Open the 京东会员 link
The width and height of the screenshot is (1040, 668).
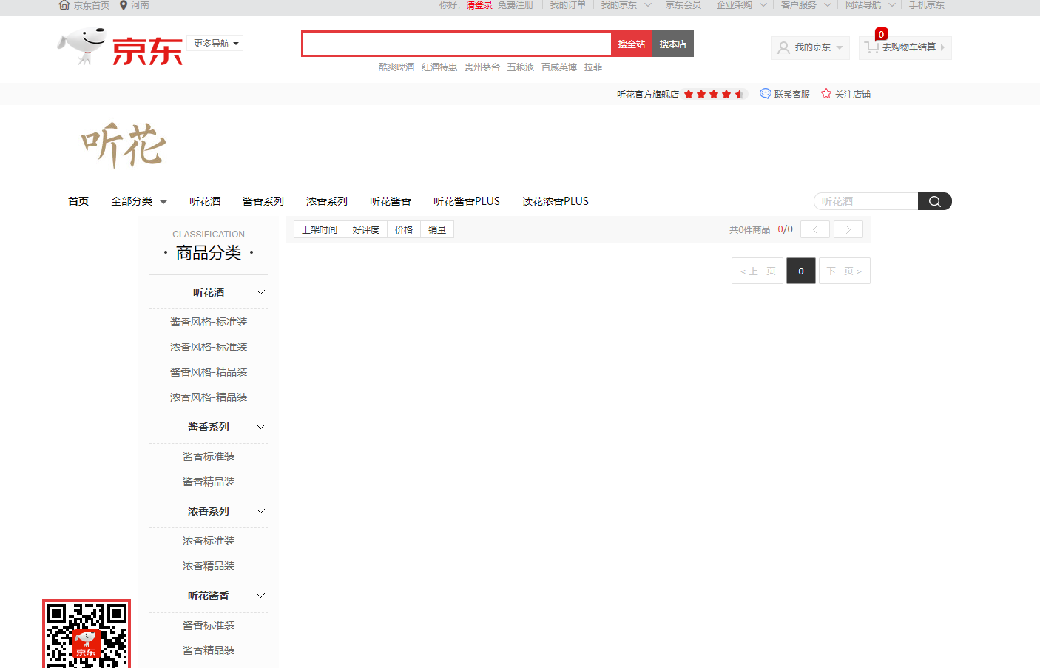coord(683,5)
